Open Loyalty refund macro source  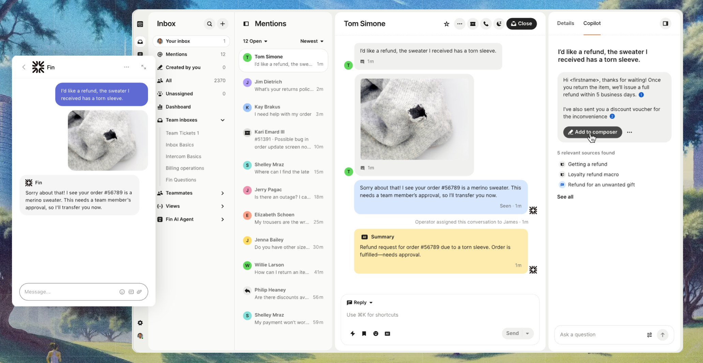pos(593,174)
